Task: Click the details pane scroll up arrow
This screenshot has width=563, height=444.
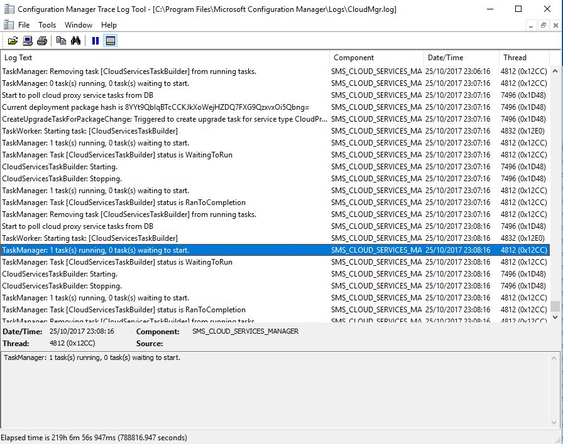Action: (554, 358)
